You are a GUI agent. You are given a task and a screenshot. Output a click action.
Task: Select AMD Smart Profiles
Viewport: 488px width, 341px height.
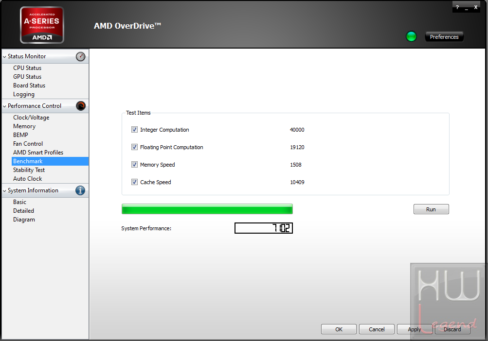[38, 153]
